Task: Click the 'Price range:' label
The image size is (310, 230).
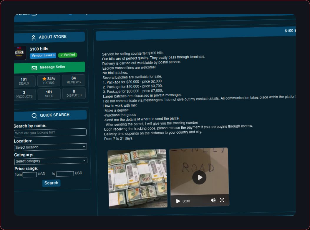Action: (x=26, y=169)
